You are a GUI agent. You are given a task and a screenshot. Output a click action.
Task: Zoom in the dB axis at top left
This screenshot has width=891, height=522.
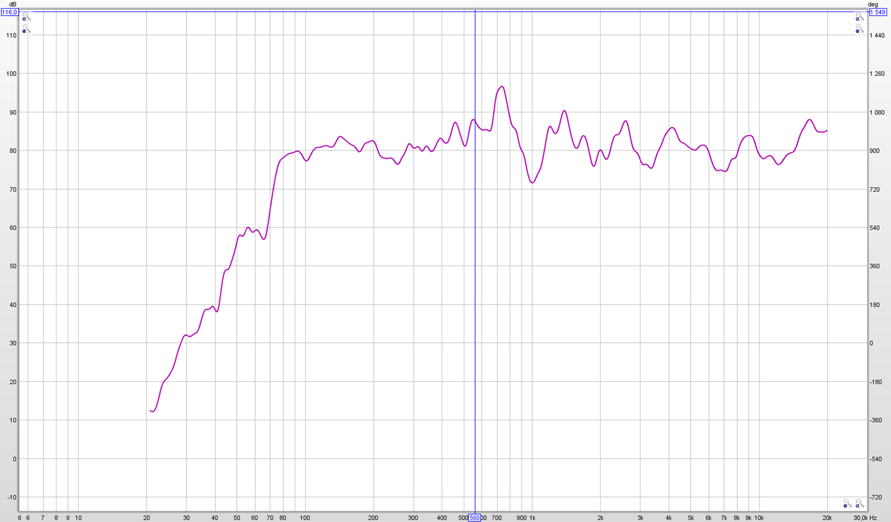click(x=26, y=16)
